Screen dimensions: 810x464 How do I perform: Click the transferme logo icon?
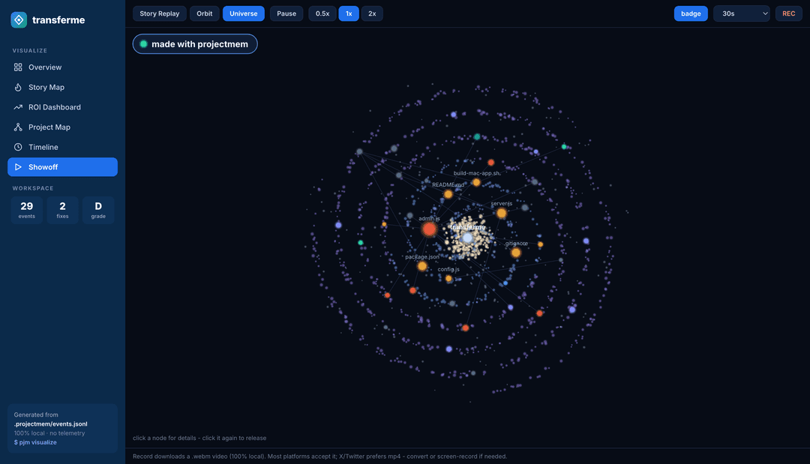click(x=19, y=19)
